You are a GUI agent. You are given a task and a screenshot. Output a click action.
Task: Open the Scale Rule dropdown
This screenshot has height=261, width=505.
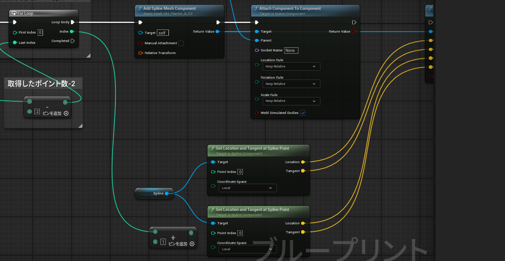pos(291,101)
